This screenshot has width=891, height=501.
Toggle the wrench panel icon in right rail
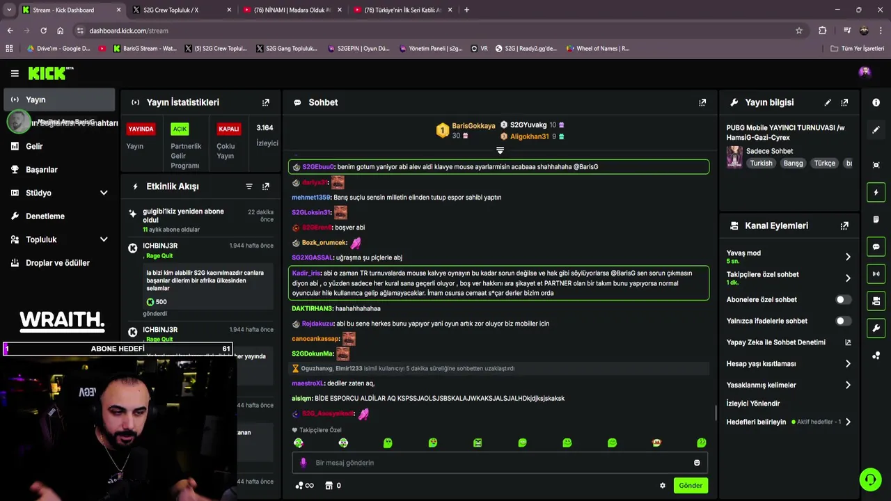876,328
